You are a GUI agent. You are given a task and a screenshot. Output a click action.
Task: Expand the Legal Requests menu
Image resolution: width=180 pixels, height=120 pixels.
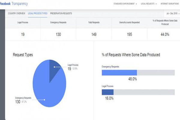tap(149, 4)
